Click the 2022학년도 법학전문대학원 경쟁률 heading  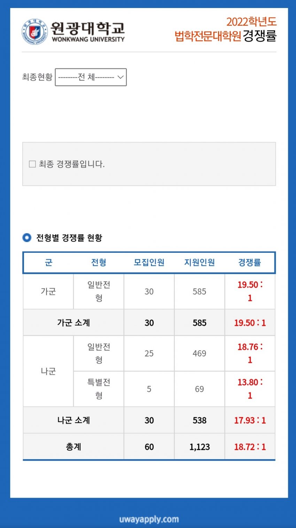click(x=226, y=29)
